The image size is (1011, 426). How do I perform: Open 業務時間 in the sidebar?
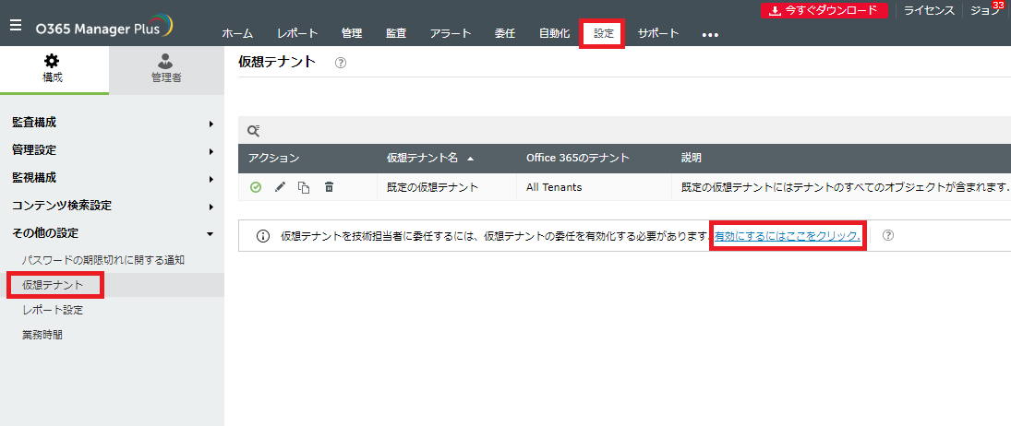(42, 335)
